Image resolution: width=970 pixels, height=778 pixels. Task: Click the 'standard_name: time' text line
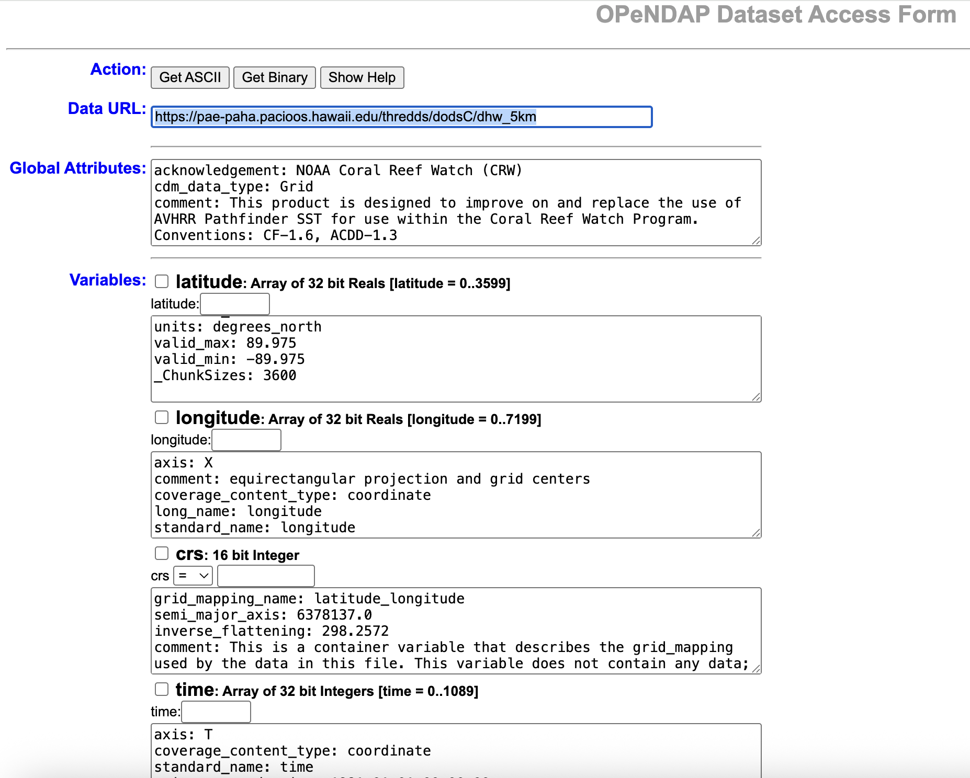pyautogui.click(x=234, y=767)
